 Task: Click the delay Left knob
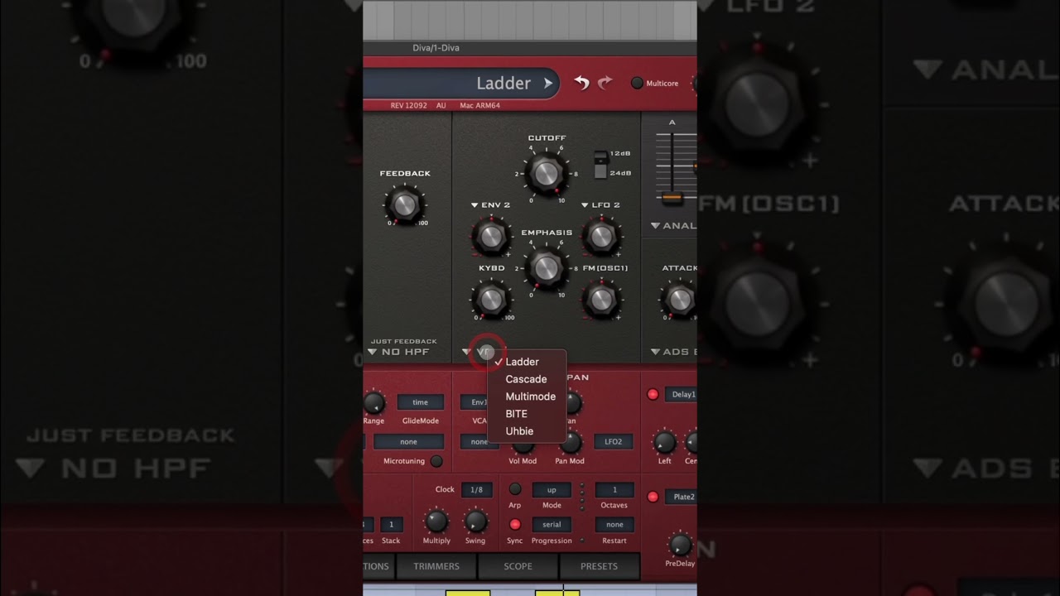pyautogui.click(x=664, y=442)
